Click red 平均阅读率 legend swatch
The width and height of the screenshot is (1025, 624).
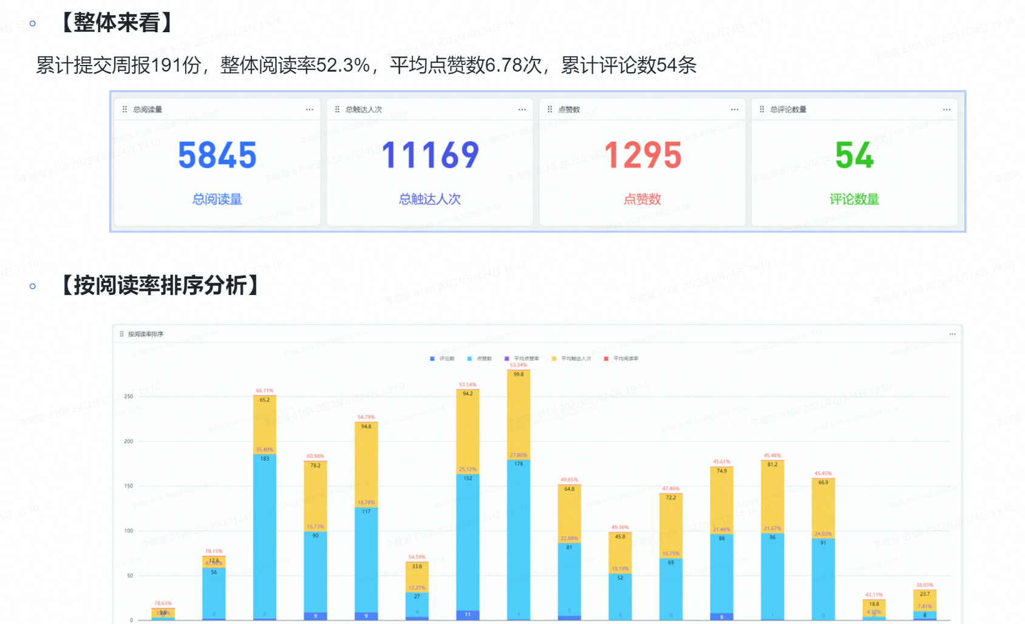[606, 359]
